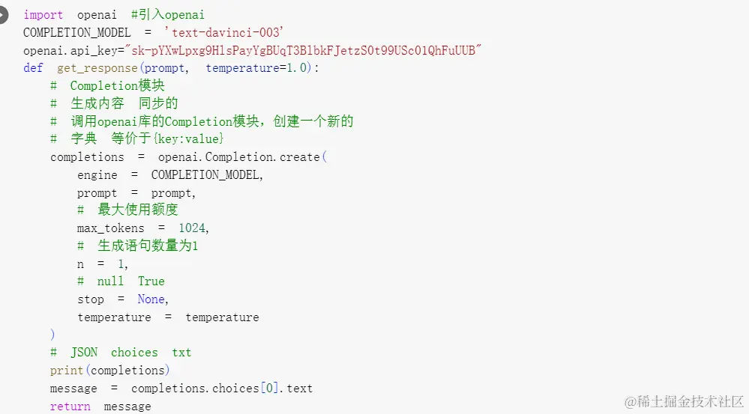Place cursor on the import openai line
Image resolution: width=749 pixels, height=414 pixels.
tap(114, 15)
